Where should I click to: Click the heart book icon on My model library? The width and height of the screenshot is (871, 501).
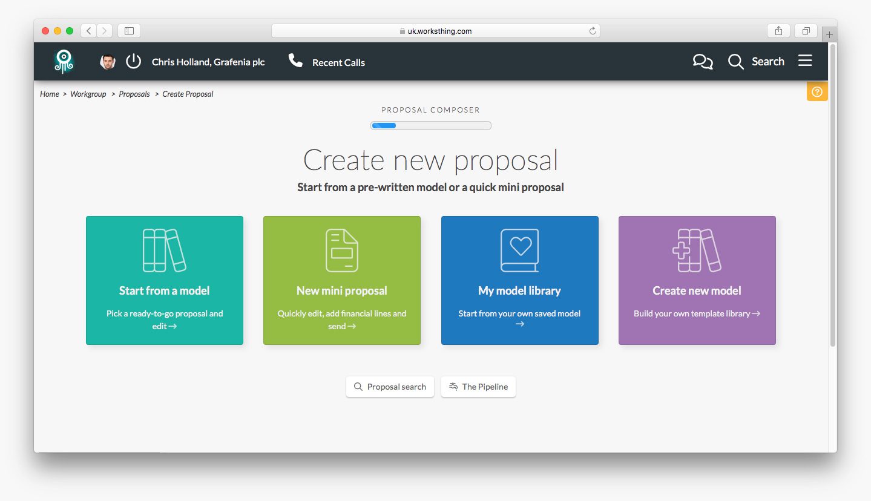[x=519, y=250]
